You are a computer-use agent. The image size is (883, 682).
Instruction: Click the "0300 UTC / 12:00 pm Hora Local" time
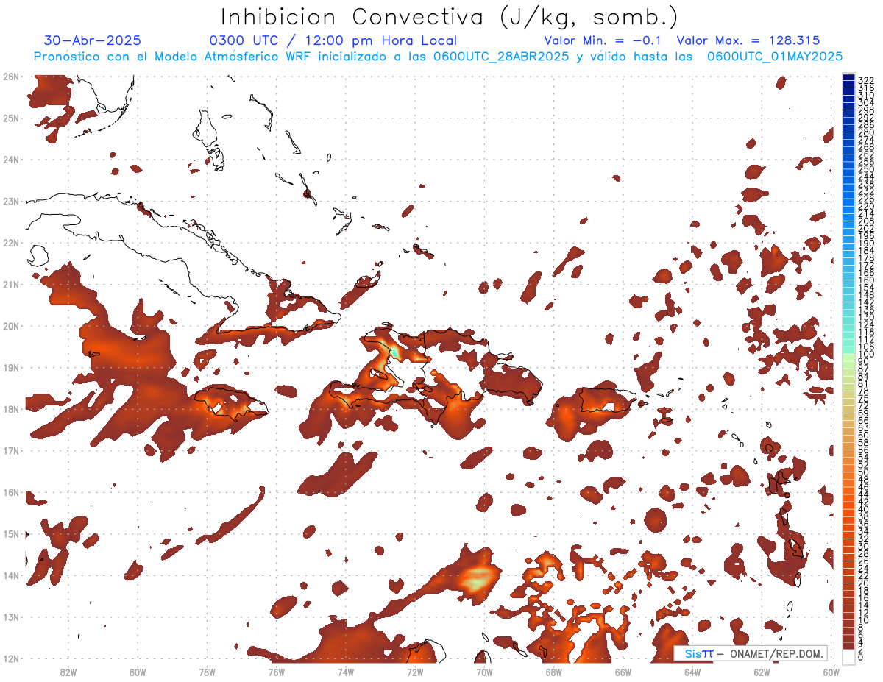[333, 40]
